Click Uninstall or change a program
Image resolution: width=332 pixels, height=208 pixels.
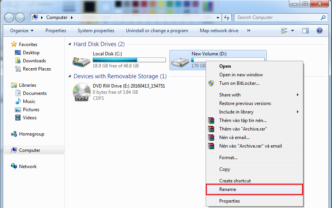click(x=157, y=31)
